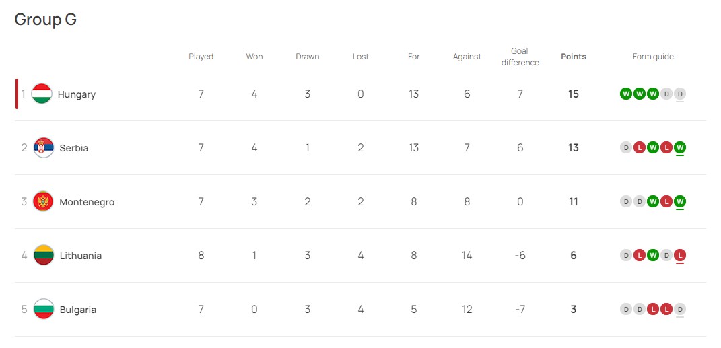Click the Montenegro flag icon
The height and width of the screenshot is (348, 721).
pyautogui.click(x=43, y=201)
